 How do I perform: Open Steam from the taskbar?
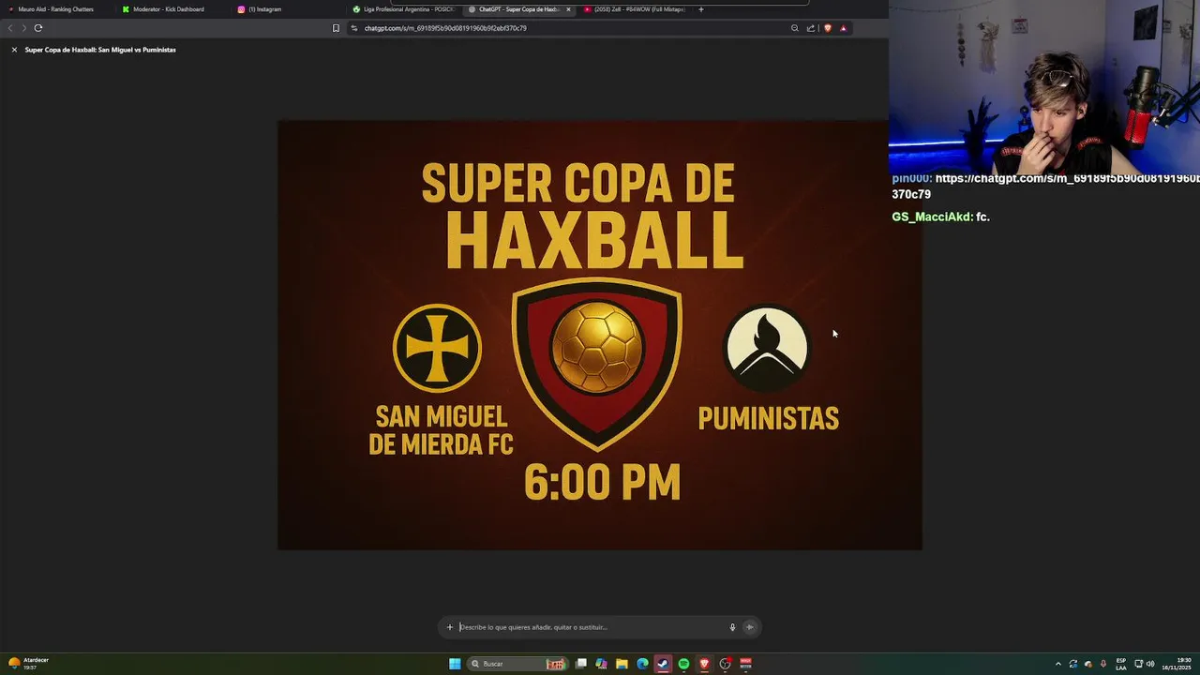[663, 664]
